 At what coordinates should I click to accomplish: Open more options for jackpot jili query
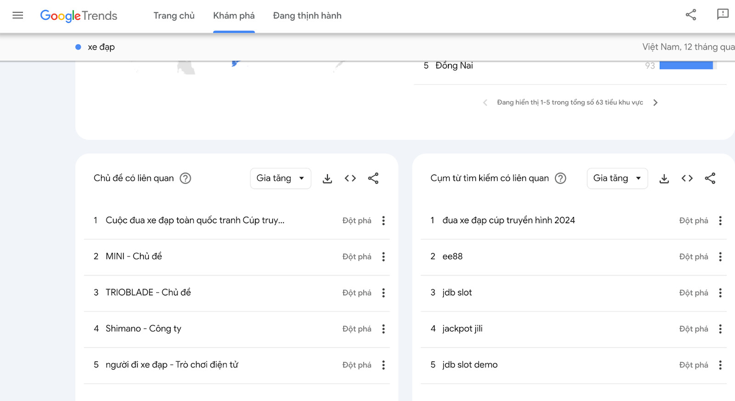(x=720, y=329)
